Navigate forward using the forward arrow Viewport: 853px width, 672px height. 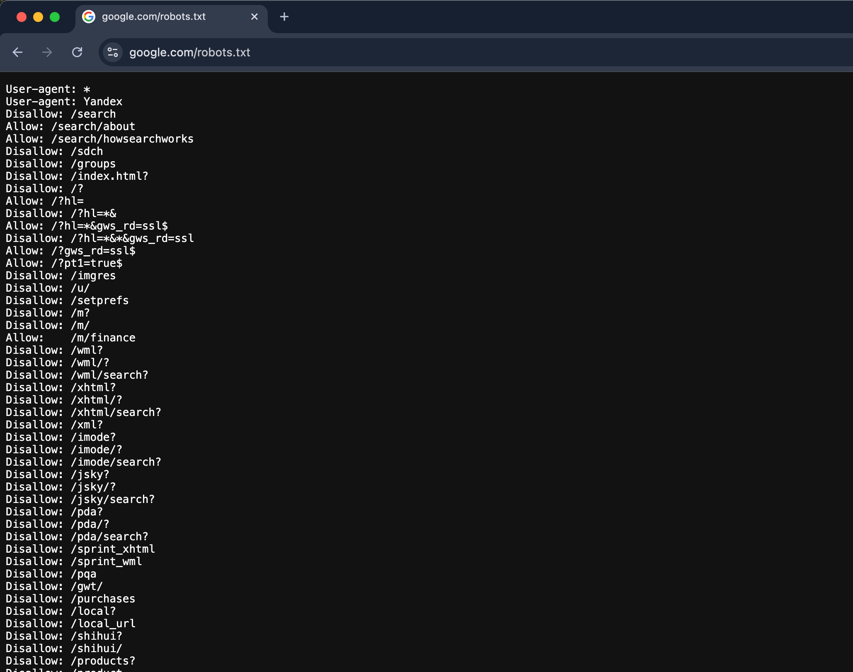47,52
